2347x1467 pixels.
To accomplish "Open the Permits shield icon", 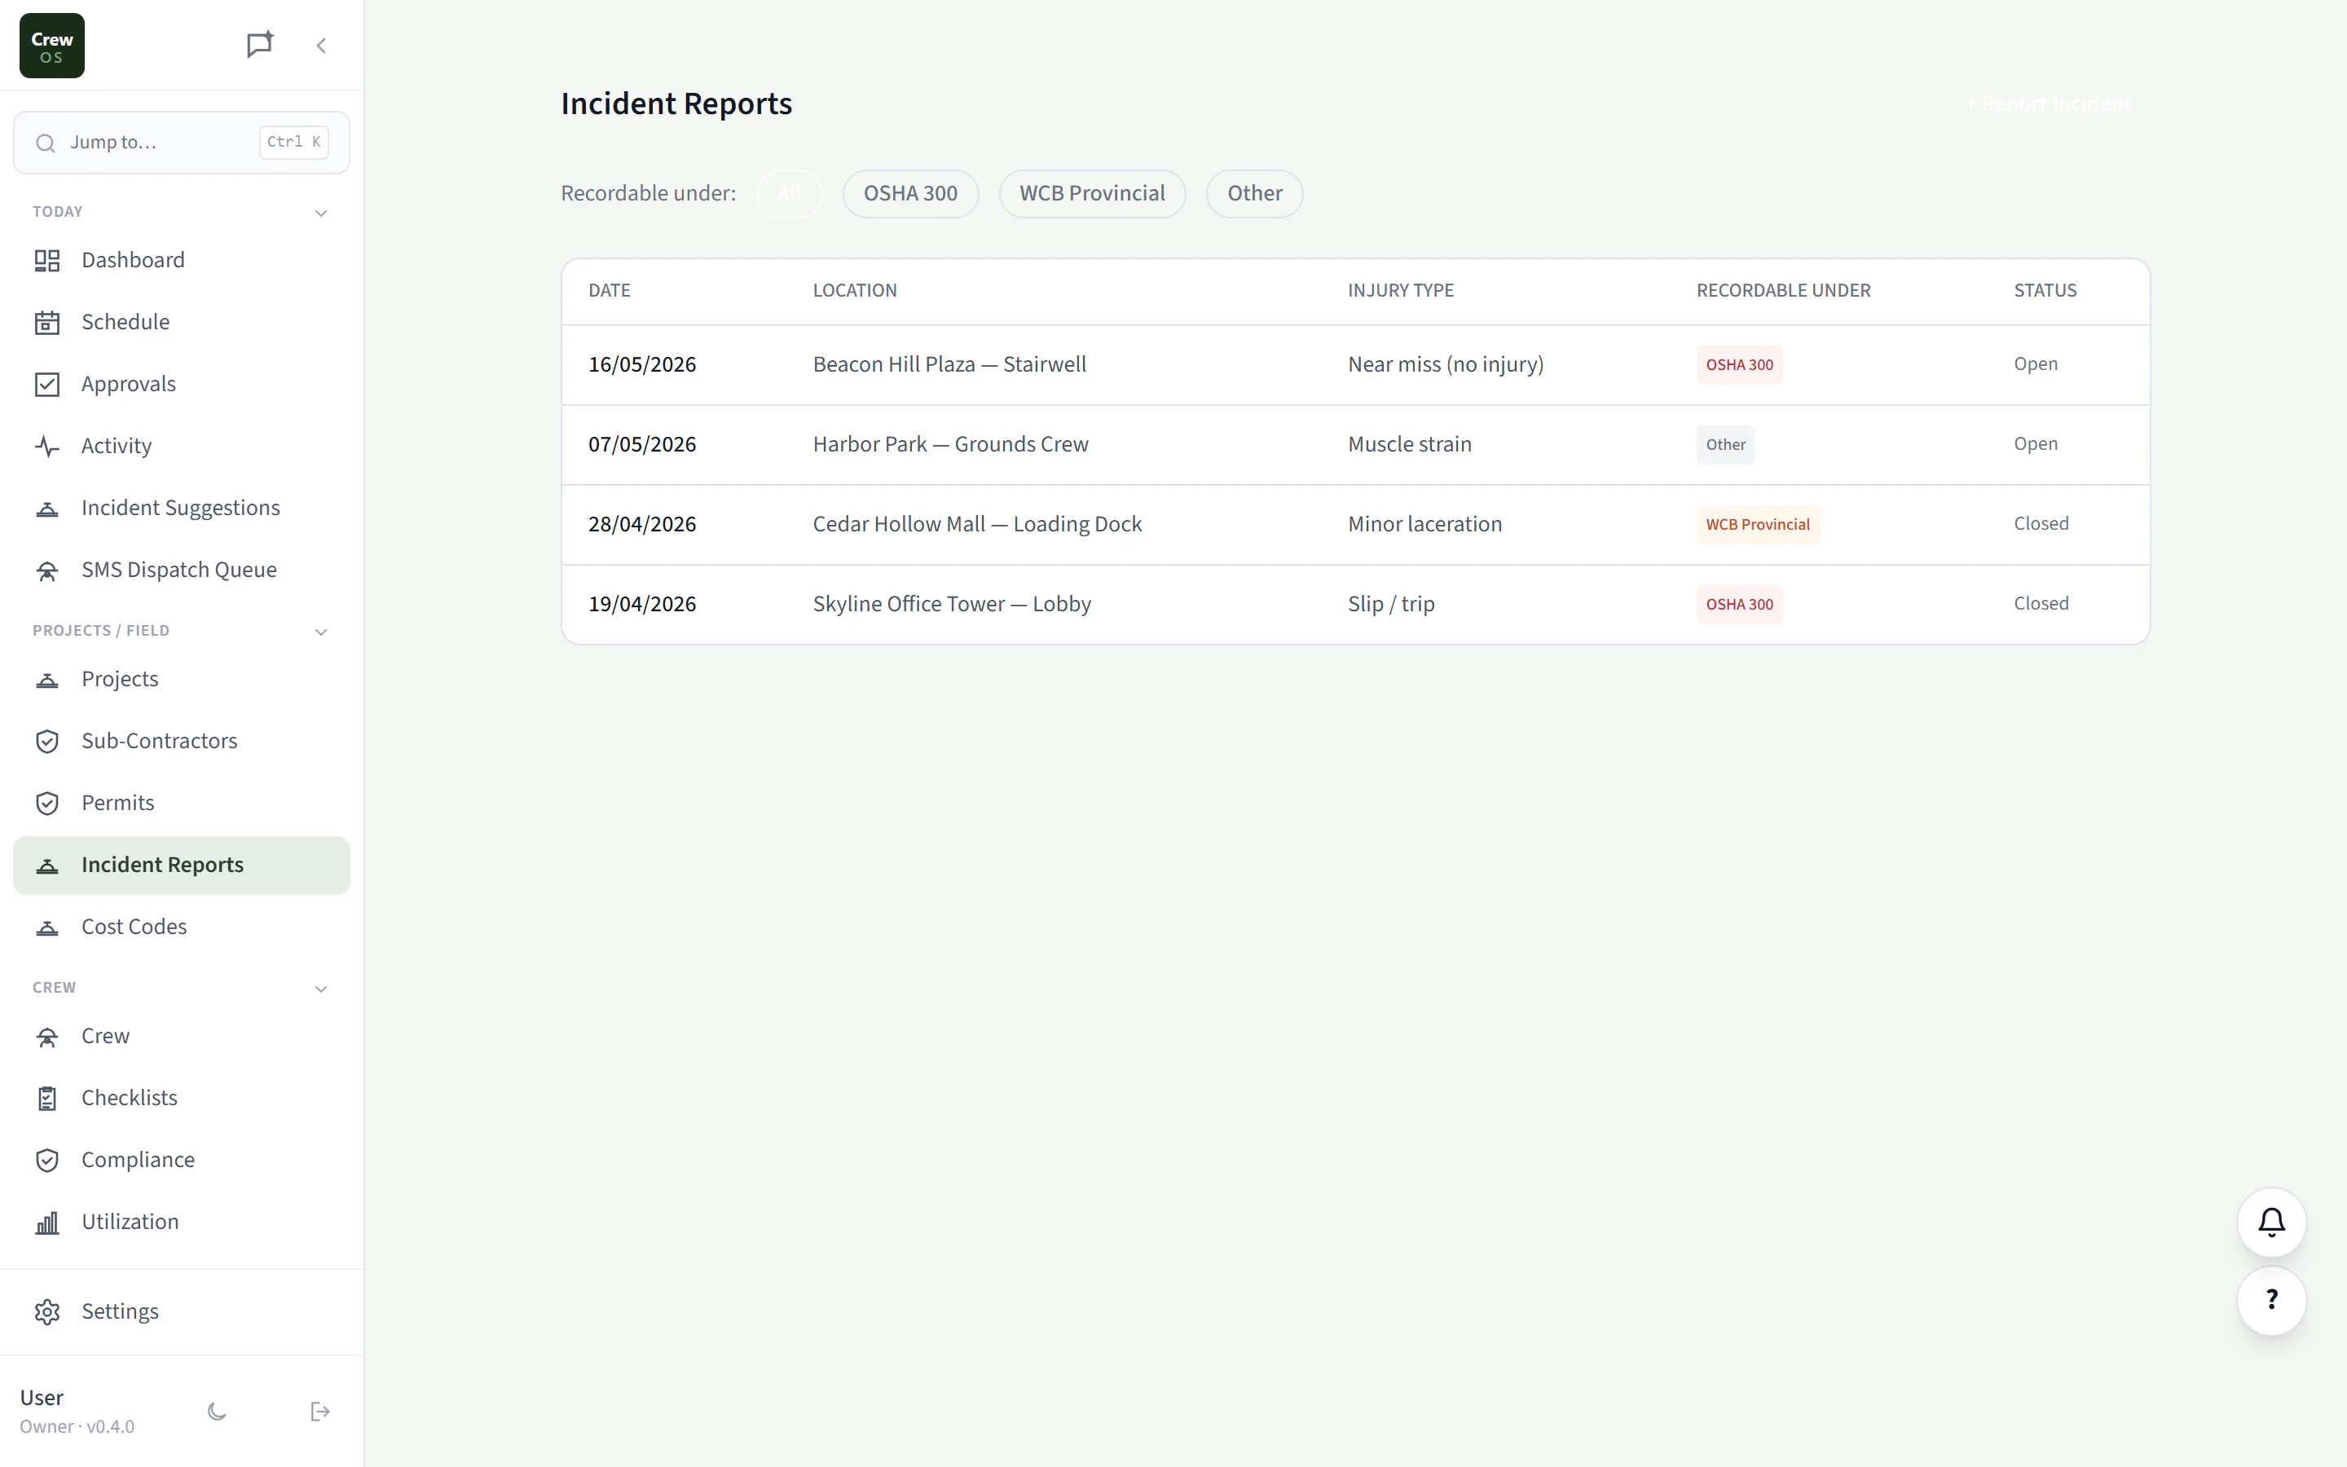I will [47, 804].
